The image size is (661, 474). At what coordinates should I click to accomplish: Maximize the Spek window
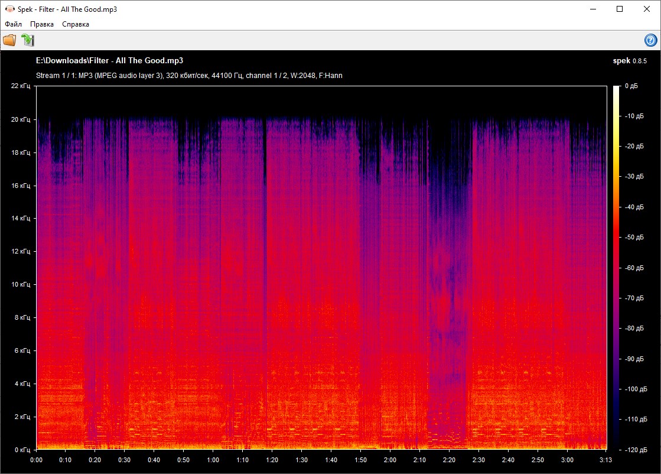pyautogui.click(x=620, y=9)
